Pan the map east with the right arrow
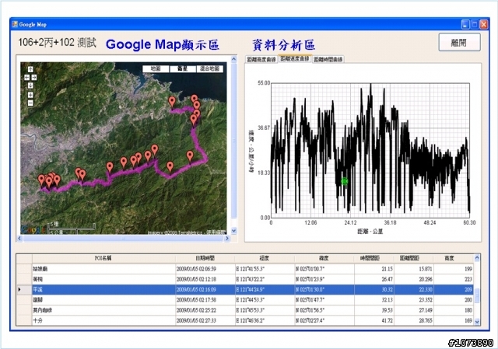 (x=33, y=78)
